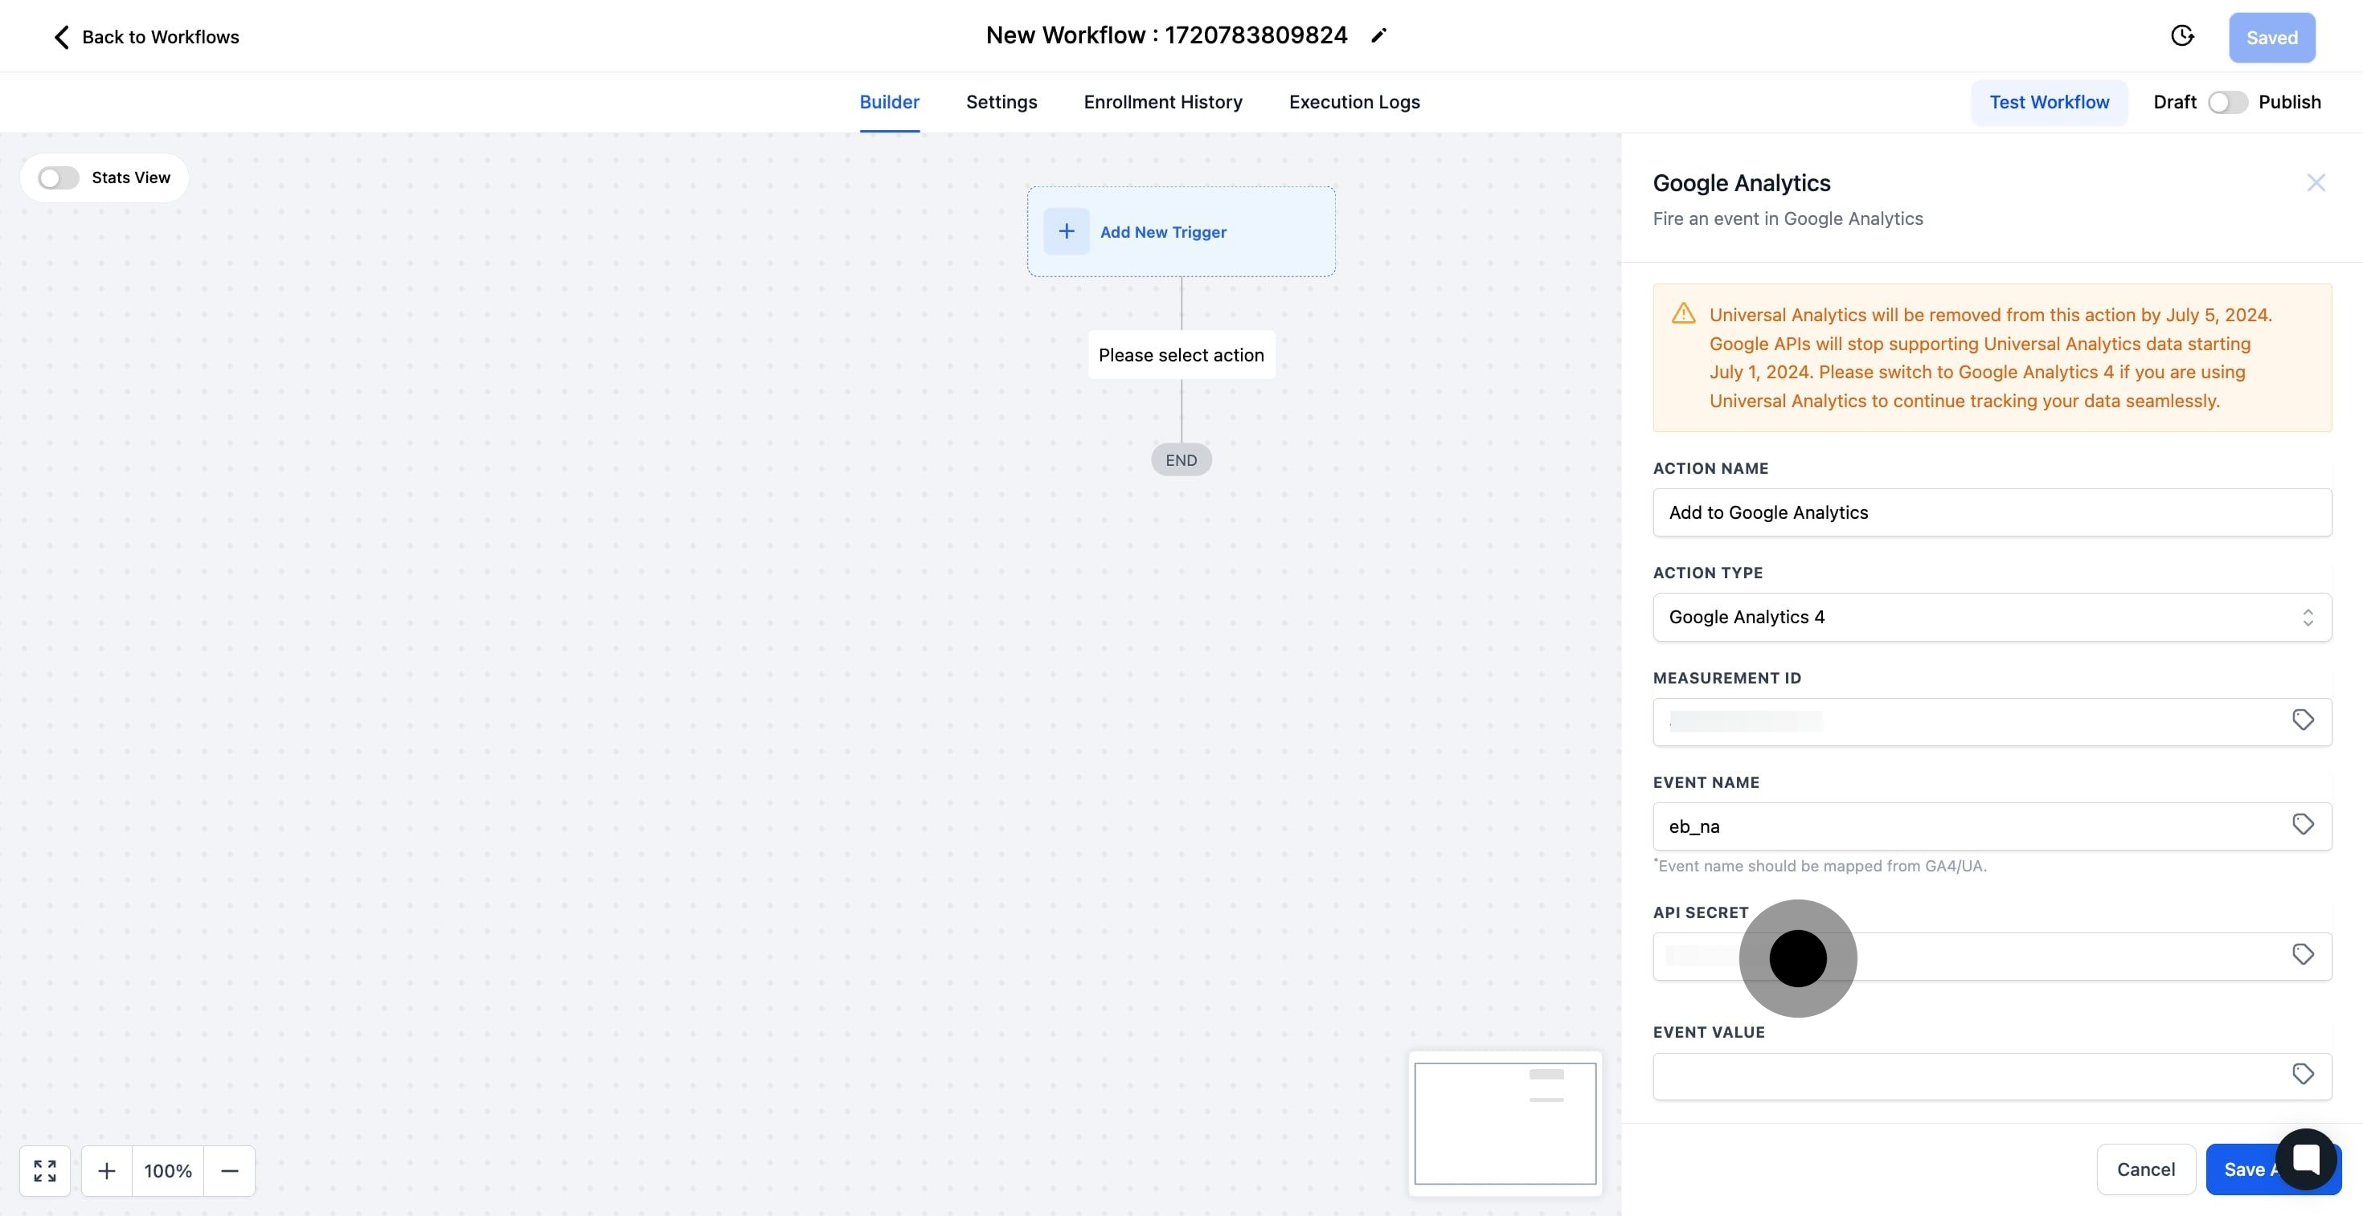Zoom in with the plus button
Screen dimensions: 2363x1216
(x=106, y=1170)
